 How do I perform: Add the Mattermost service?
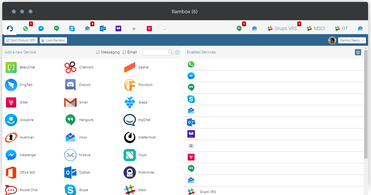[130, 138]
